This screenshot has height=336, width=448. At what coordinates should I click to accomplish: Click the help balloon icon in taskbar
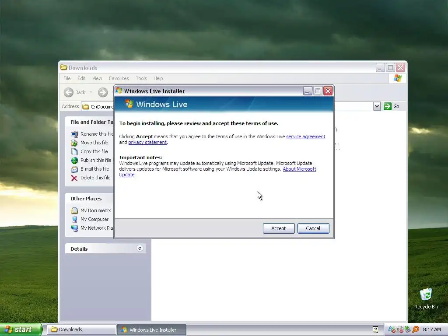click(375, 329)
